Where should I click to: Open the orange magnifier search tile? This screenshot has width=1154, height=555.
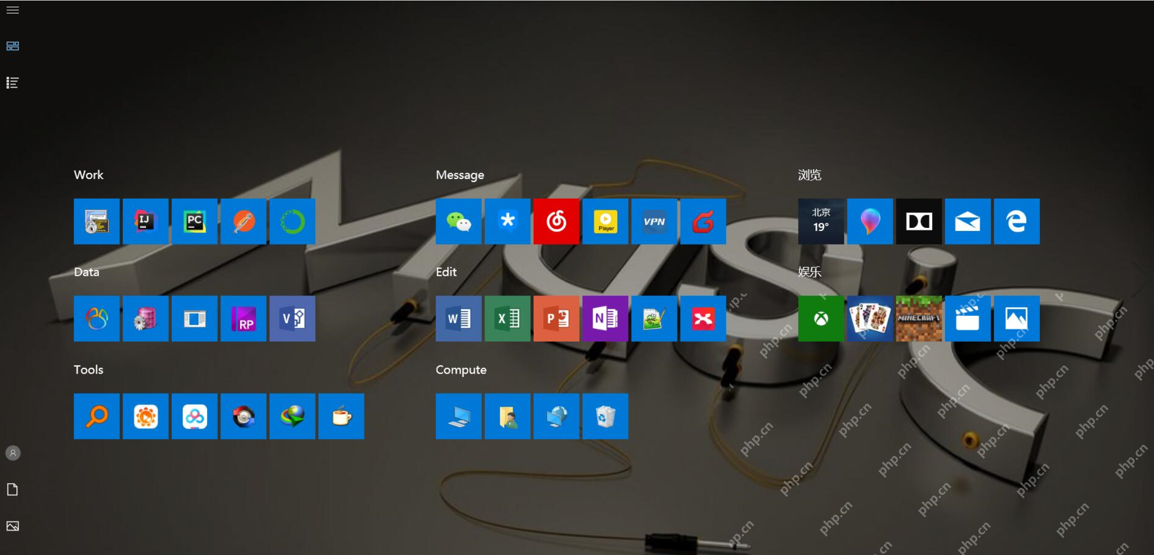point(96,416)
